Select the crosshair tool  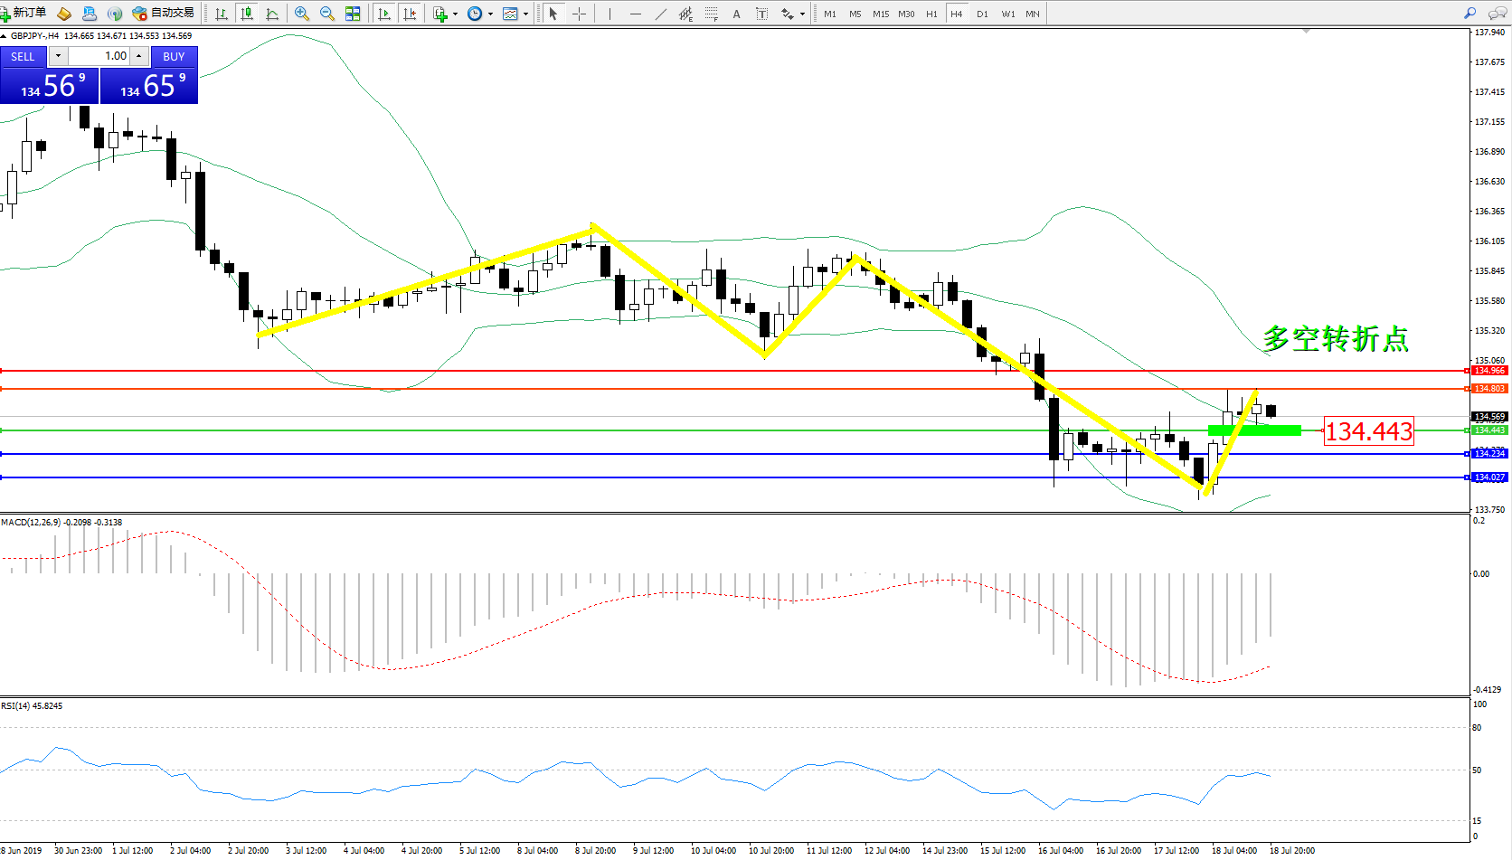(579, 14)
